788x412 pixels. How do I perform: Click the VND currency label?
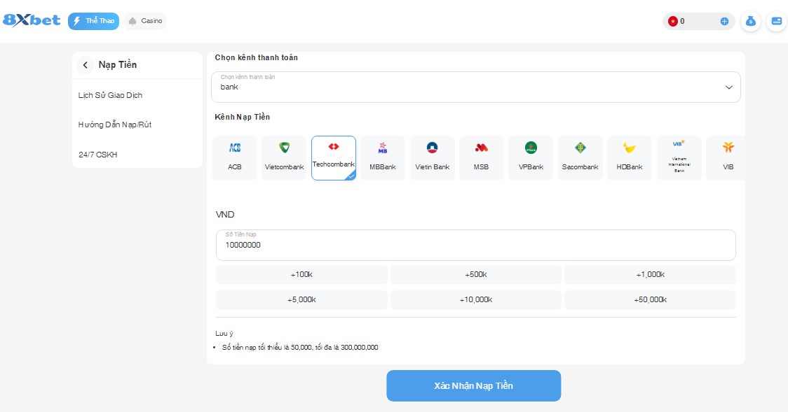tap(225, 215)
